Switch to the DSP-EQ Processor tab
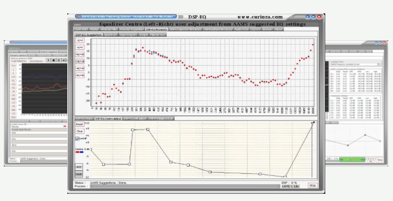This screenshot has width=393, height=201. (x=156, y=29)
